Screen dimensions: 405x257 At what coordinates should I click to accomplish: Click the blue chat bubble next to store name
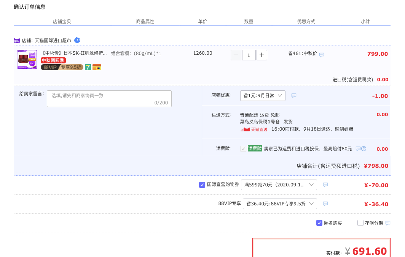(77, 40)
